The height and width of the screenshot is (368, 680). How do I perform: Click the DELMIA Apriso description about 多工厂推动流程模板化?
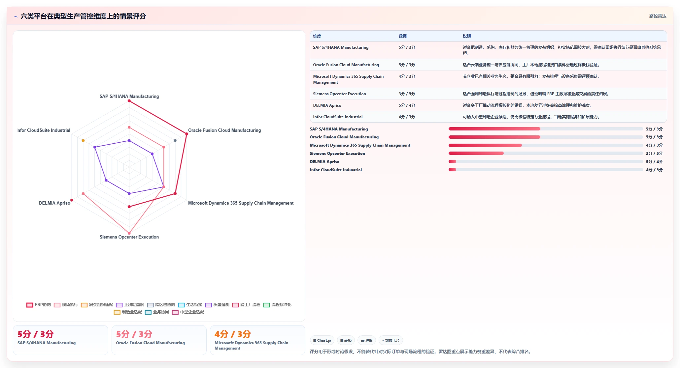(x=528, y=105)
